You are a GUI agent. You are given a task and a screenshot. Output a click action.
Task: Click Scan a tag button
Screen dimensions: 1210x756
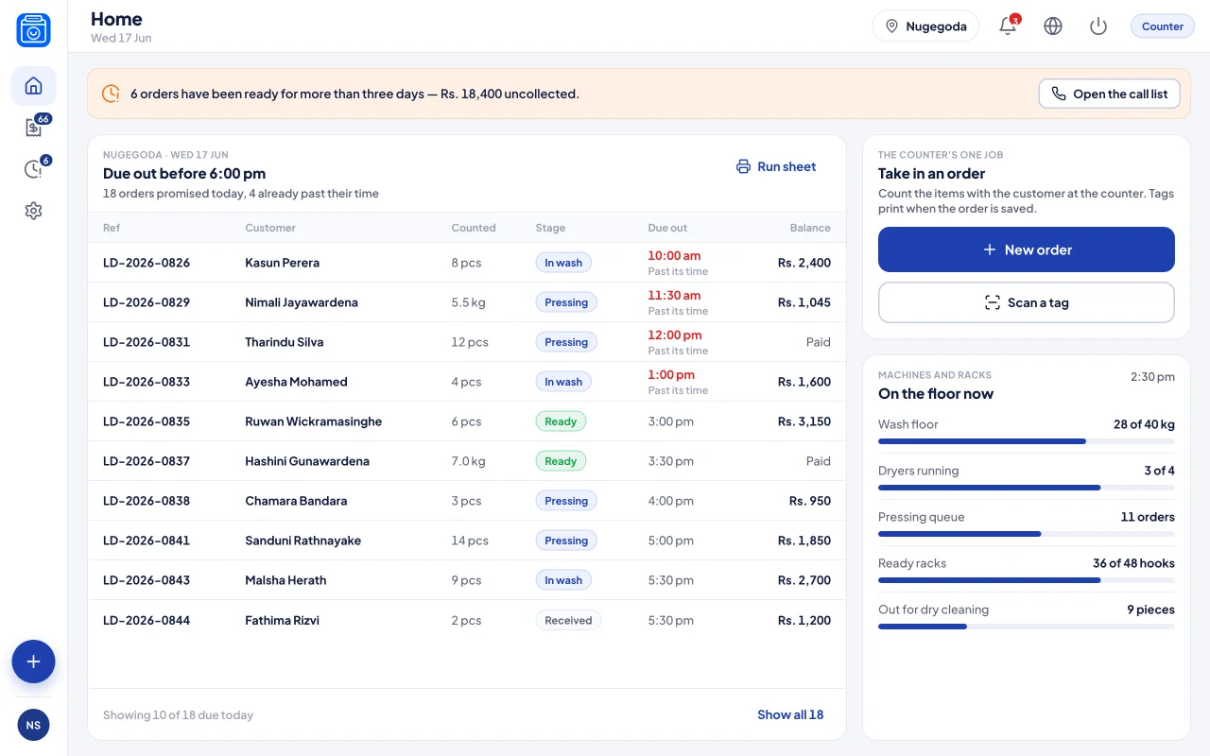pos(1027,302)
